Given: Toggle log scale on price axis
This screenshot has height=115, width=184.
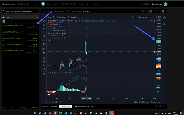Looking at the screenshot, I should (x=155, y=102).
